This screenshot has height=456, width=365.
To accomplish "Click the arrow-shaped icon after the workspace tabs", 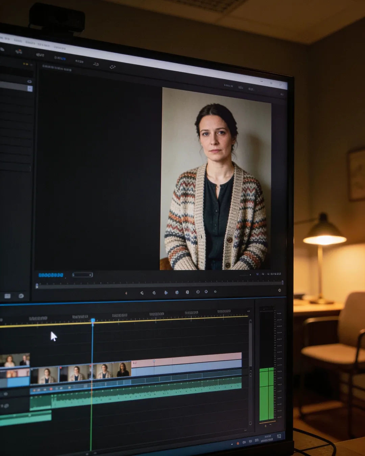I will [96, 64].
